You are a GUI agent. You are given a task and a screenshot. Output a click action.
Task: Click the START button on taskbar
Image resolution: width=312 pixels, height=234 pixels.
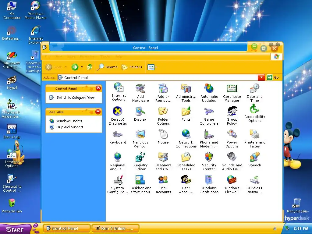(15, 229)
